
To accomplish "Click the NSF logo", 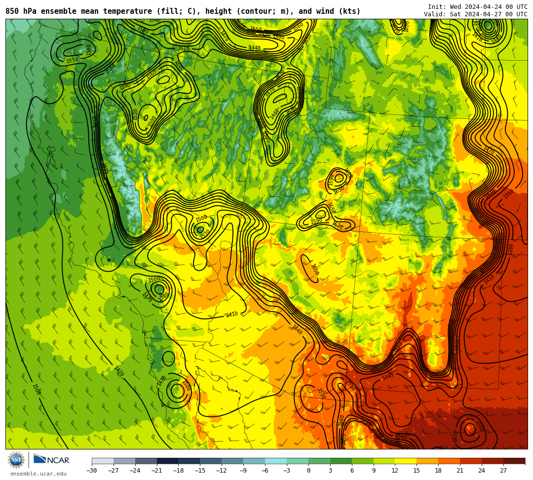I will pos(16,460).
